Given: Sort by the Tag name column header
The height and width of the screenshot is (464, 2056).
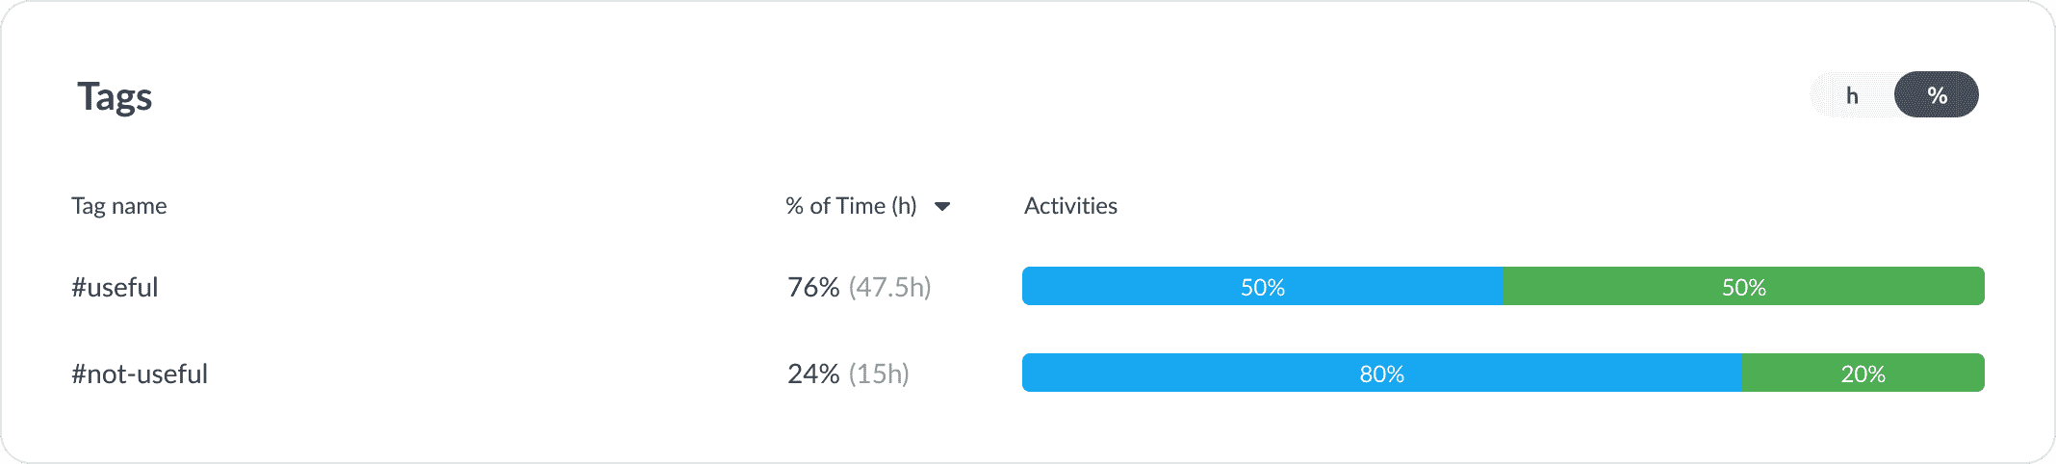Looking at the screenshot, I should pos(119,206).
